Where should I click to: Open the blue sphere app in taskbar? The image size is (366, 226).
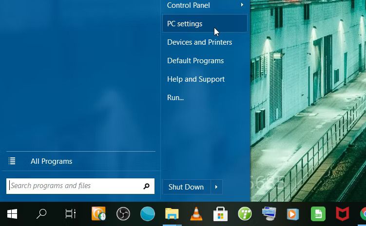click(x=148, y=214)
